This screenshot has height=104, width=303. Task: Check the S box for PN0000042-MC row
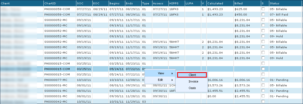pos(263,101)
